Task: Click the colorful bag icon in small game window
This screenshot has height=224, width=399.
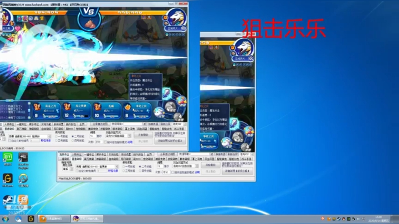Action: point(249,131)
